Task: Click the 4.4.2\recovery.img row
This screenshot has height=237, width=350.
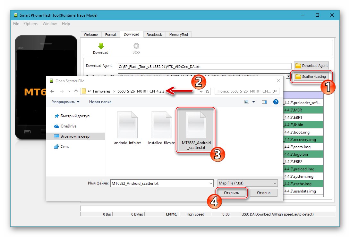Action: [303, 139]
